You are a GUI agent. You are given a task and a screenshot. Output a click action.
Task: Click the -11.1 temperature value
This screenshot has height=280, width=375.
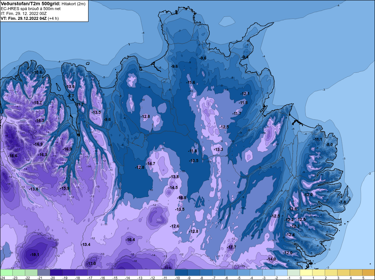click(x=318, y=139)
